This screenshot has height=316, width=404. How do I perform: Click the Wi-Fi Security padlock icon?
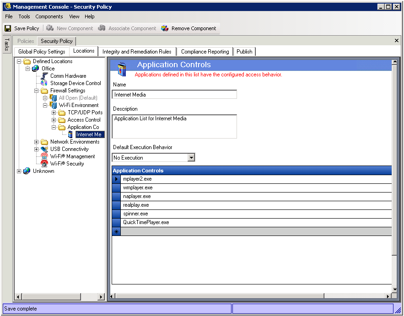pos(44,164)
